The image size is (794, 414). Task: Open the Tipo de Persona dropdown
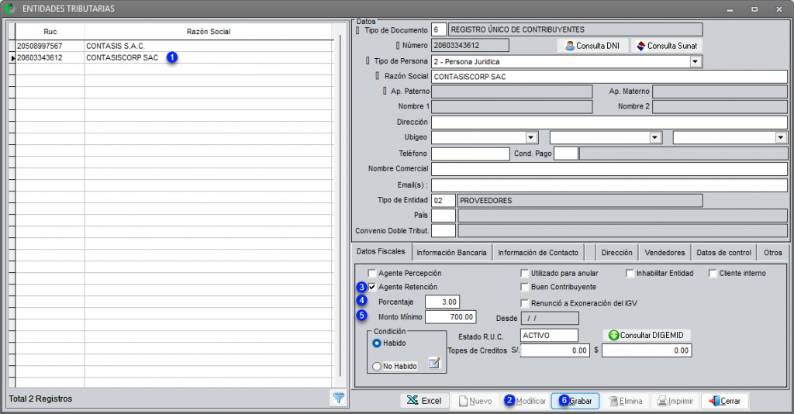[696, 62]
